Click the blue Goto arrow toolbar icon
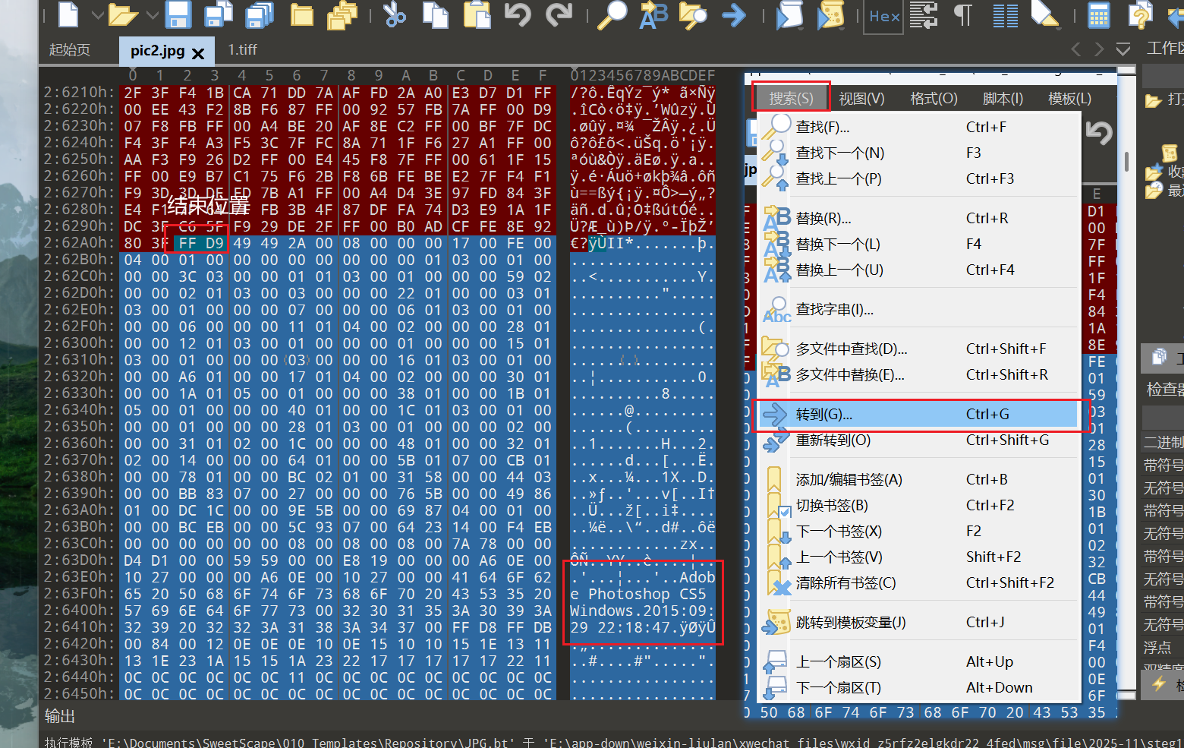1184x748 pixels. tap(734, 14)
